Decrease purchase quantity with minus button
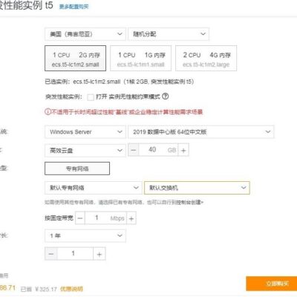 tap(51, 254)
